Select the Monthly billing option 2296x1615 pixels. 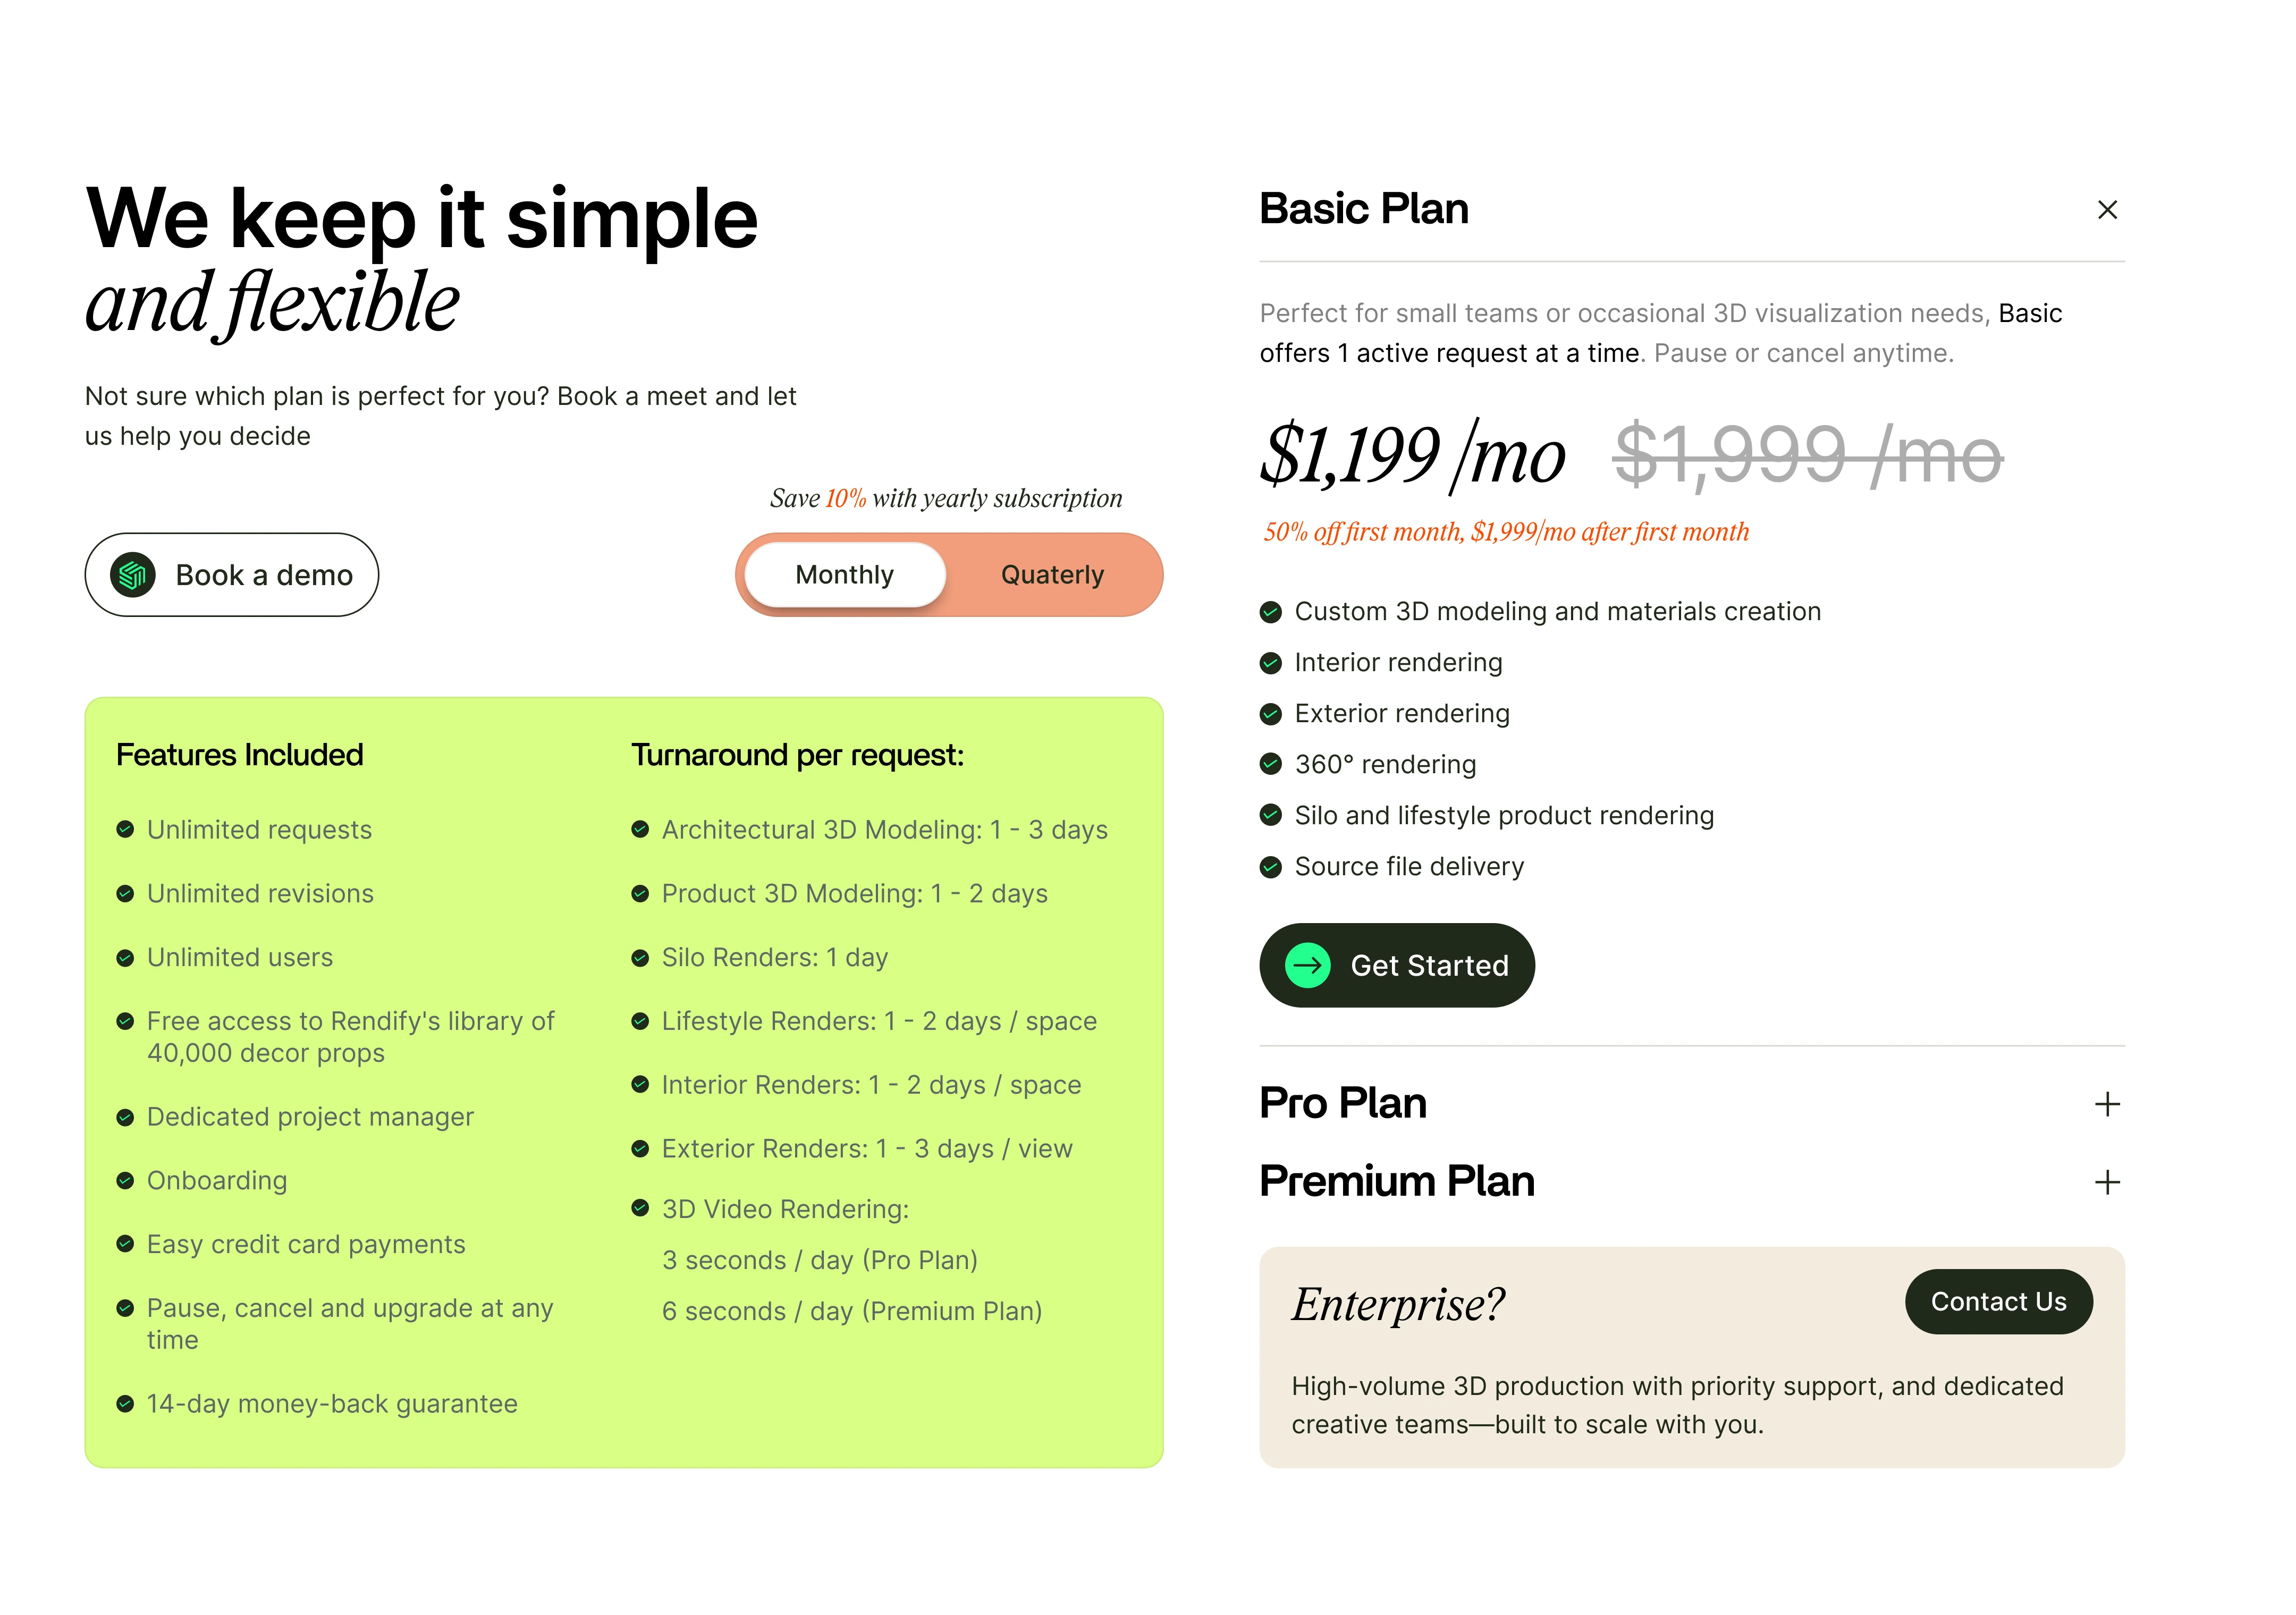[x=845, y=575]
